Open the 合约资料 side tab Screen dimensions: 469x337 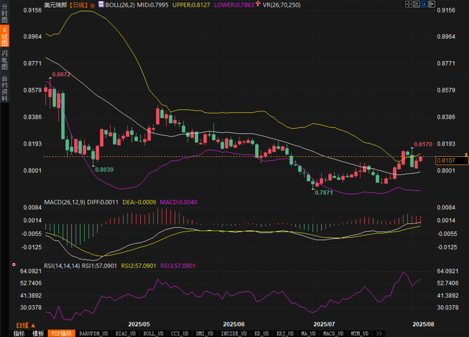(x=4, y=88)
